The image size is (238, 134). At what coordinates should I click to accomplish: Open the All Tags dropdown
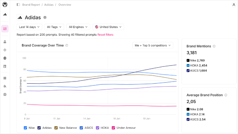[x=54, y=27]
